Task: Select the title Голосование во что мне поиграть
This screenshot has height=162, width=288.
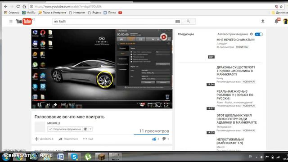Action: pos(69,117)
